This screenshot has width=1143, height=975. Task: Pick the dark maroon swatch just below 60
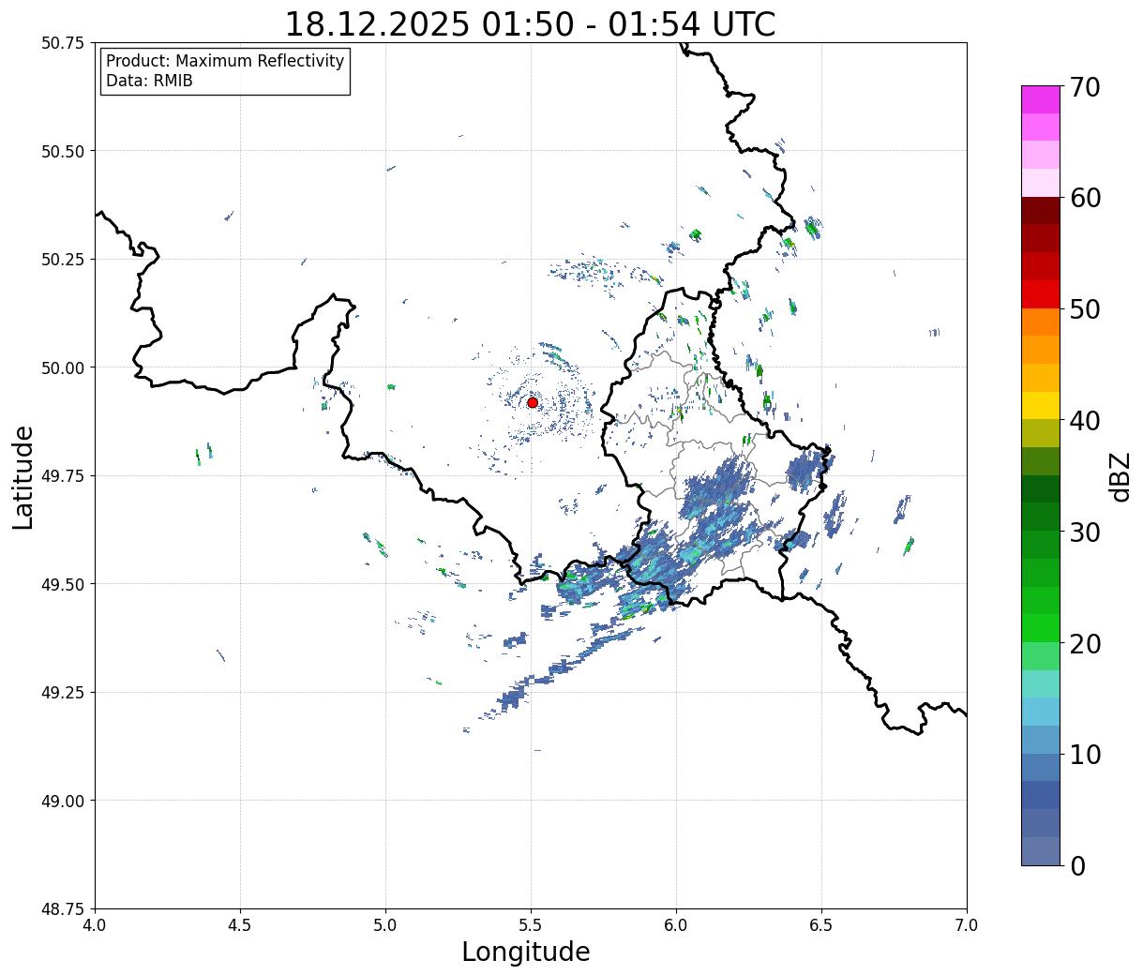pos(1041,211)
